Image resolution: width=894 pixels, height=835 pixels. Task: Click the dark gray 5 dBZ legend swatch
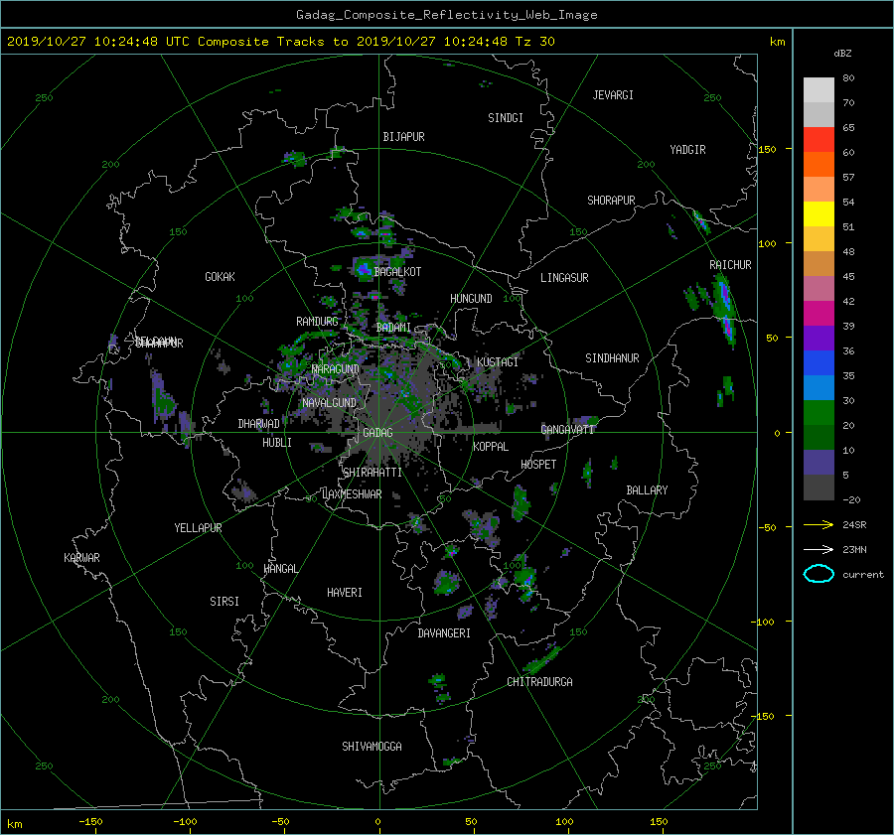[819, 487]
